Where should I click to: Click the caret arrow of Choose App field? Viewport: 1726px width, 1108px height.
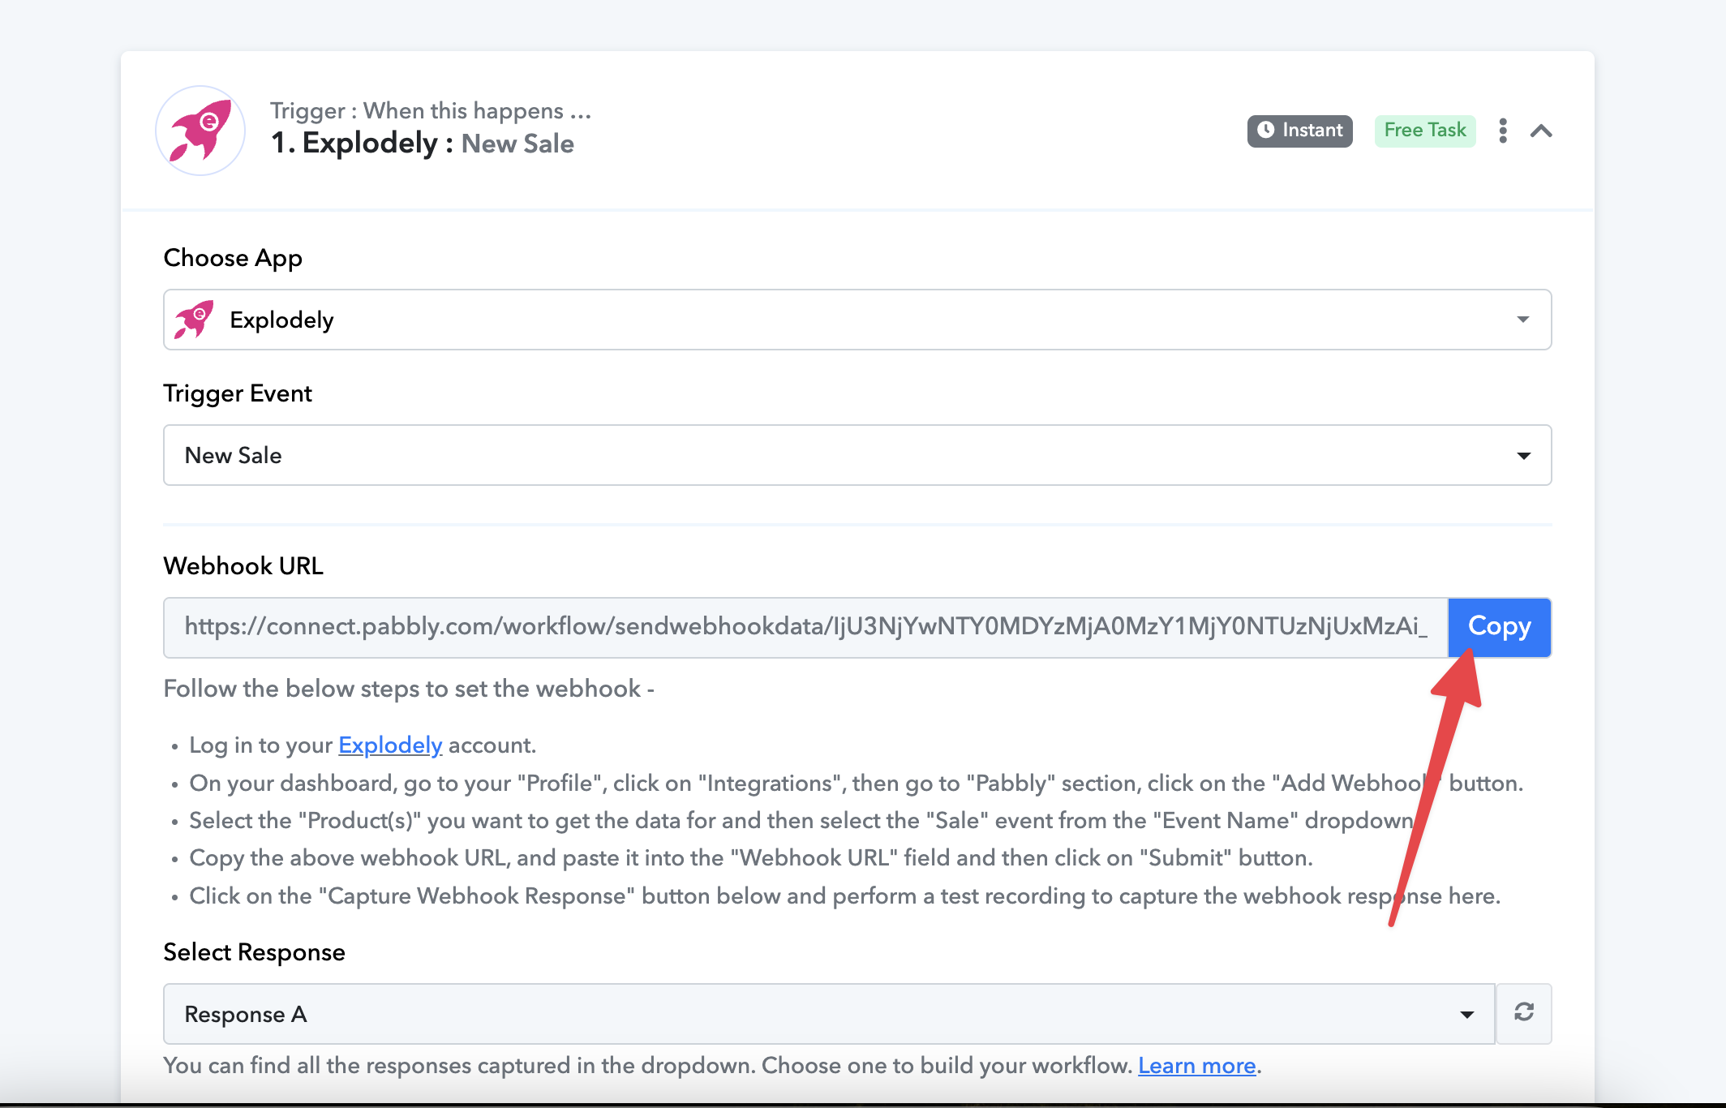point(1522,320)
